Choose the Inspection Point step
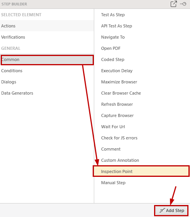 tap(141, 171)
